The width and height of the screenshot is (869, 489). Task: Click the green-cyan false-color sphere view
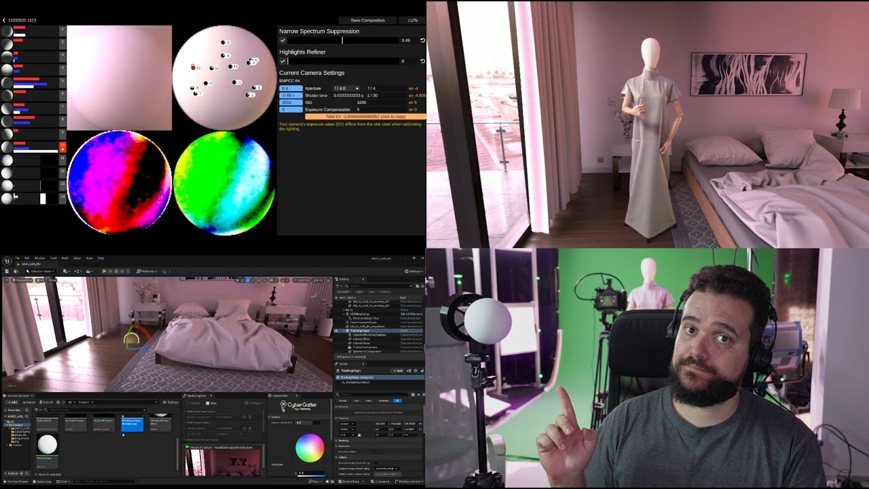(225, 183)
